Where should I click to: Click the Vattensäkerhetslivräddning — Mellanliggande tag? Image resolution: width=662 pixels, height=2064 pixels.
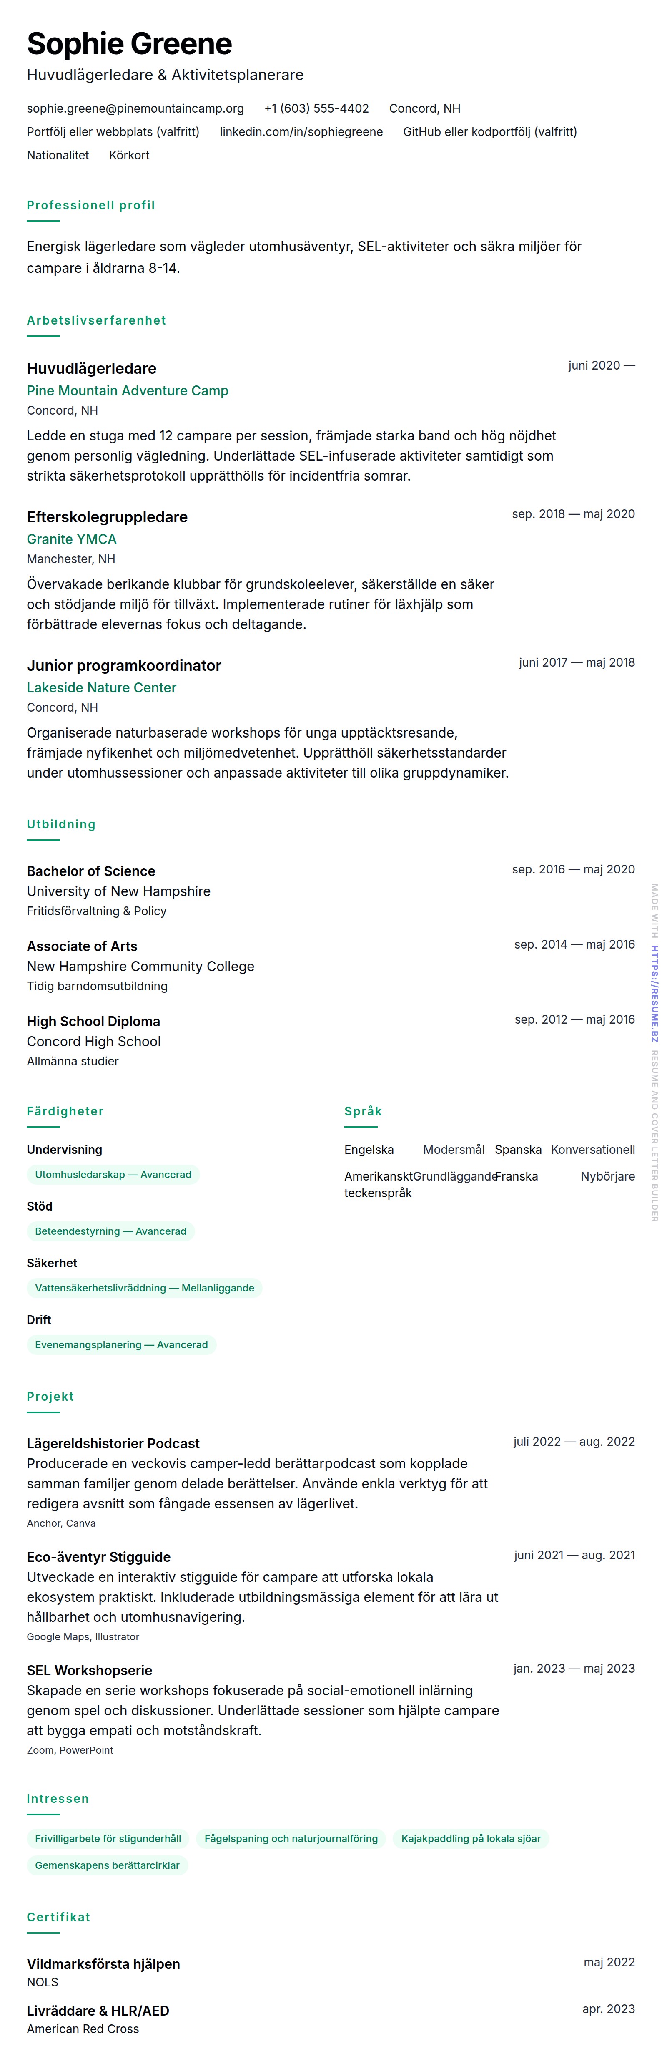tap(144, 1288)
